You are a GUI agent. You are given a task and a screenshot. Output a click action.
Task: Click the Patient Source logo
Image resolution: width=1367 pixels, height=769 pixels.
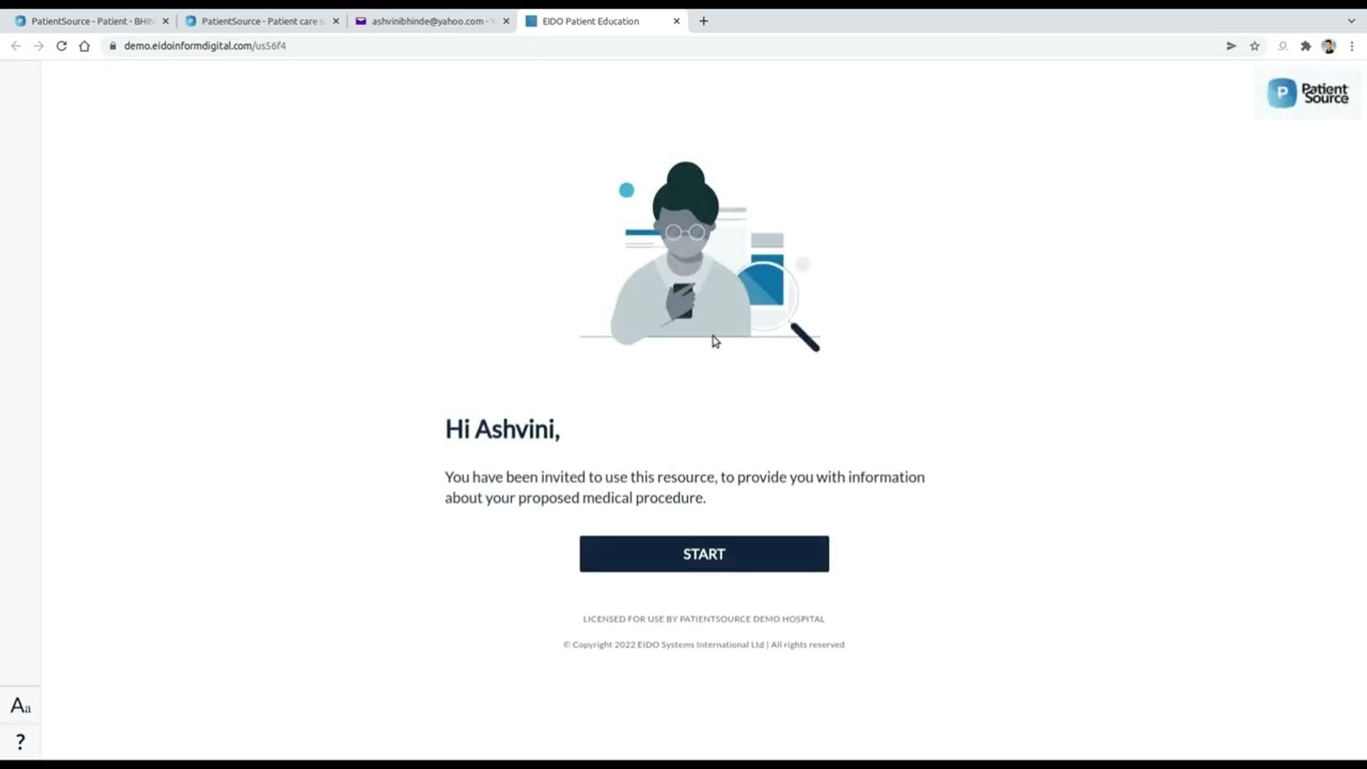pyautogui.click(x=1307, y=93)
